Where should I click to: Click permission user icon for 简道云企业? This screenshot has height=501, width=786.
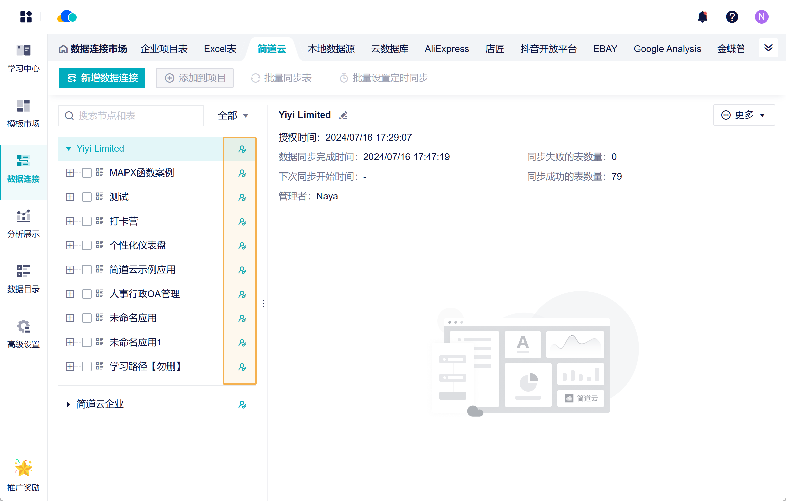tap(242, 404)
